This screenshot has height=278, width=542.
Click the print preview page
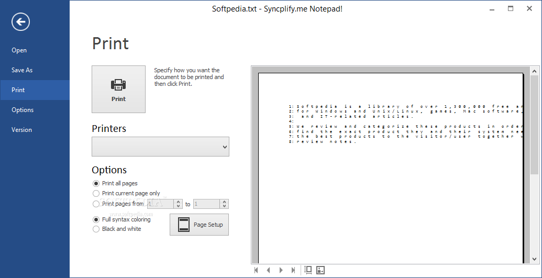pyautogui.click(x=391, y=168)
